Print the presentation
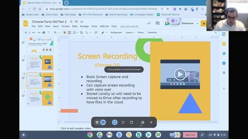 44,32
